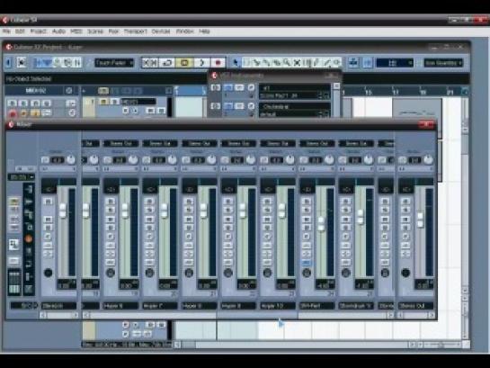This screenshot has width=490, height=368.
Task: Solo the Hyper 10 mixer channel
Action: tap(267, 210)
